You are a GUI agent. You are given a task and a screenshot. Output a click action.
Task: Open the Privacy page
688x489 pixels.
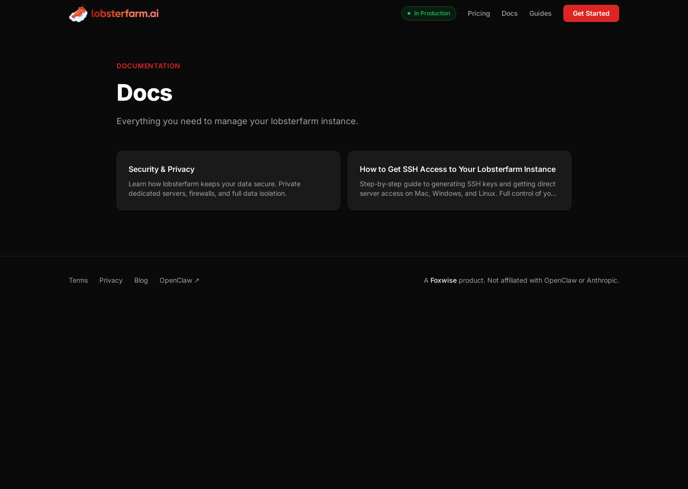111,280
